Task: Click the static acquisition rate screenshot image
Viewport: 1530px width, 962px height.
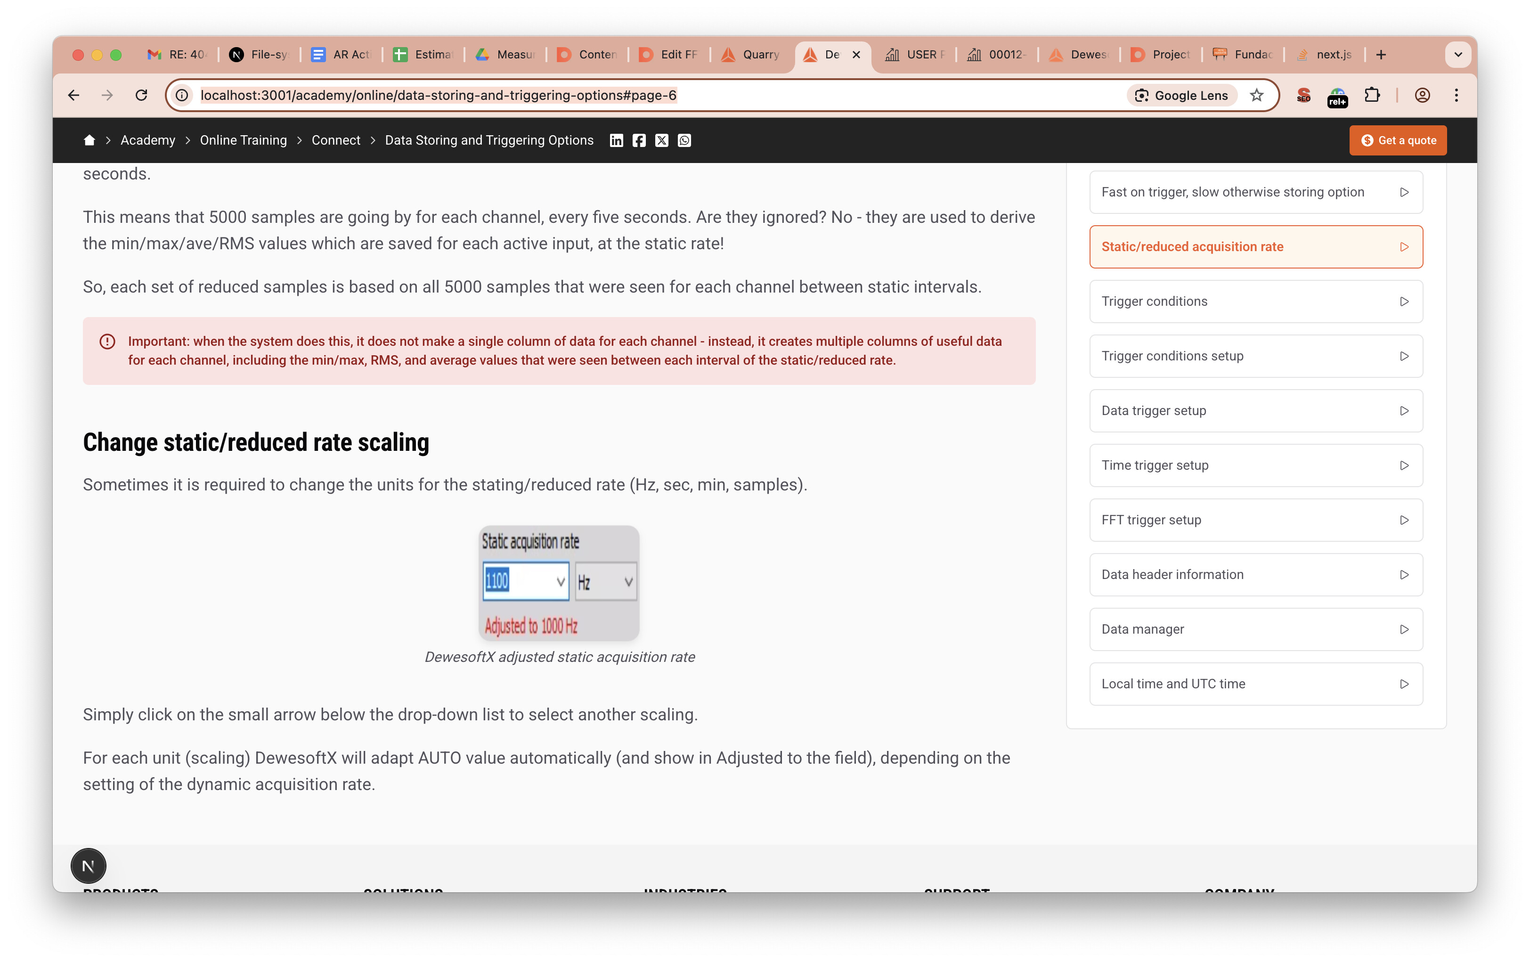Action: pyautogui.click(x=559, y=583)
